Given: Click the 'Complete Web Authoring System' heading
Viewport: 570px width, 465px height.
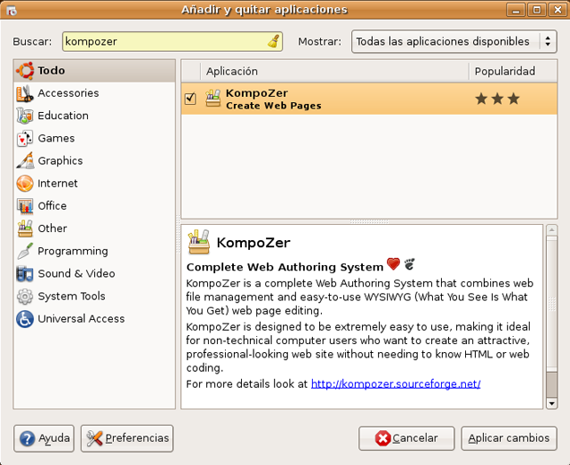Looking at the screenshot, I should click(x=285, y=267).
